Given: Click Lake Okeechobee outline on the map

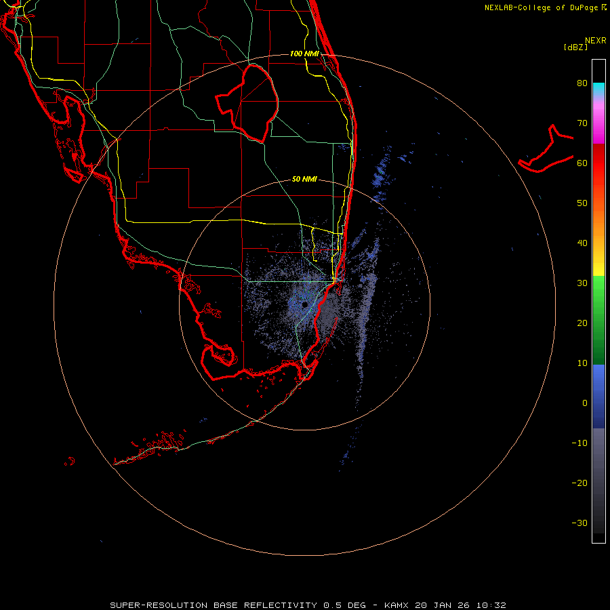Looking at the screenshot, I should coord(247,104).
